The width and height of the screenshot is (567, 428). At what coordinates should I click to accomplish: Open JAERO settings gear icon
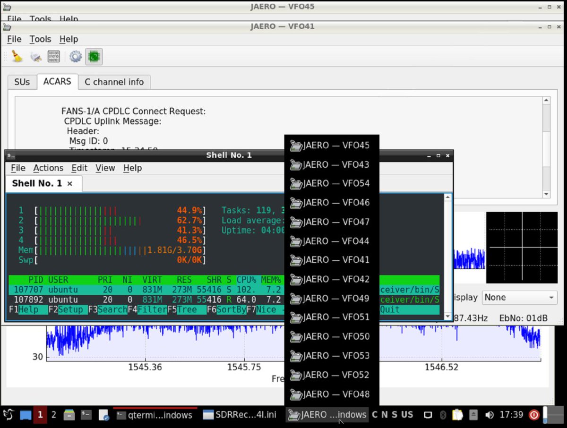[76, 57]
